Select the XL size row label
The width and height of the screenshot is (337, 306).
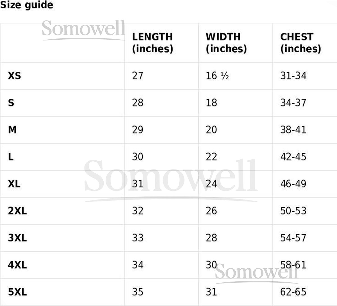click(14, 184)
